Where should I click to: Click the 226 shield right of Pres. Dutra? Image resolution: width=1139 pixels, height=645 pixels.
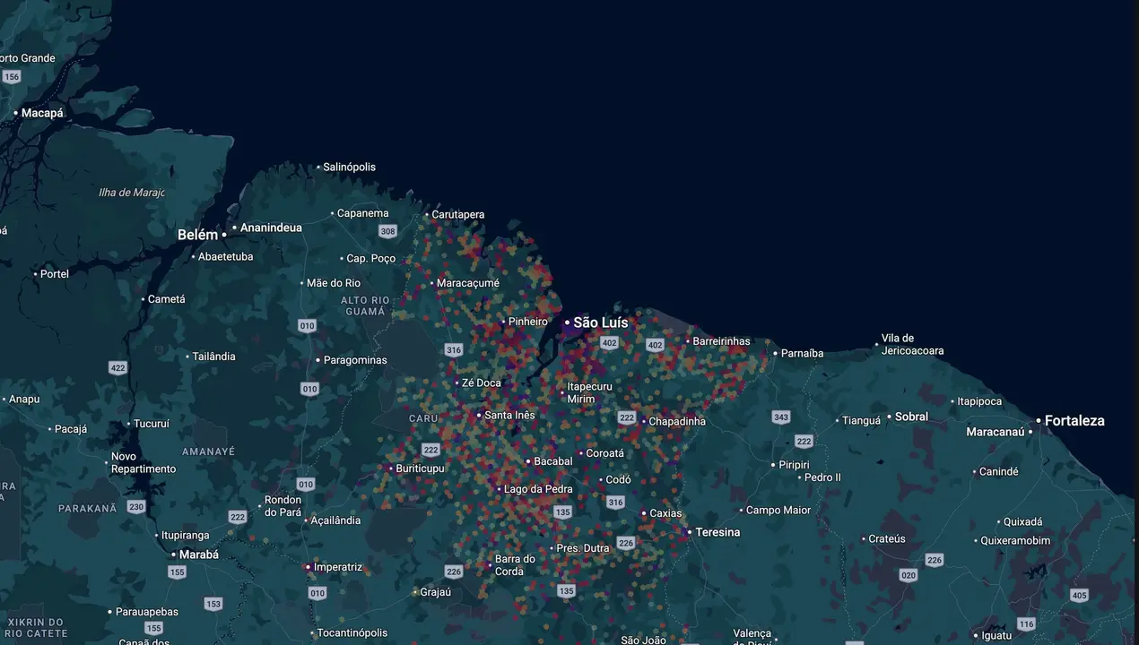[x=626, y=543]
